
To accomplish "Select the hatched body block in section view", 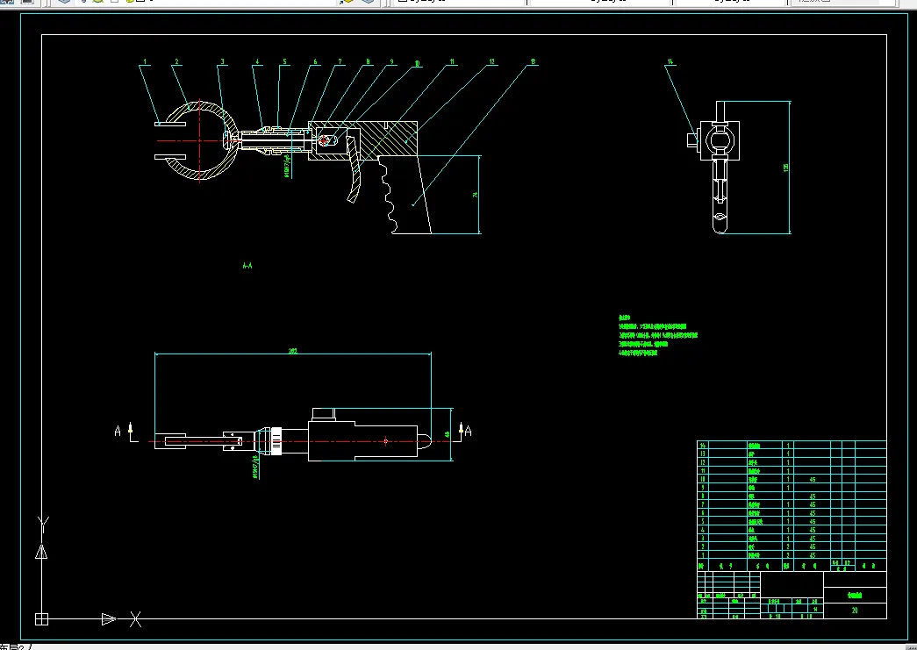I will click(x=389, y=140).
